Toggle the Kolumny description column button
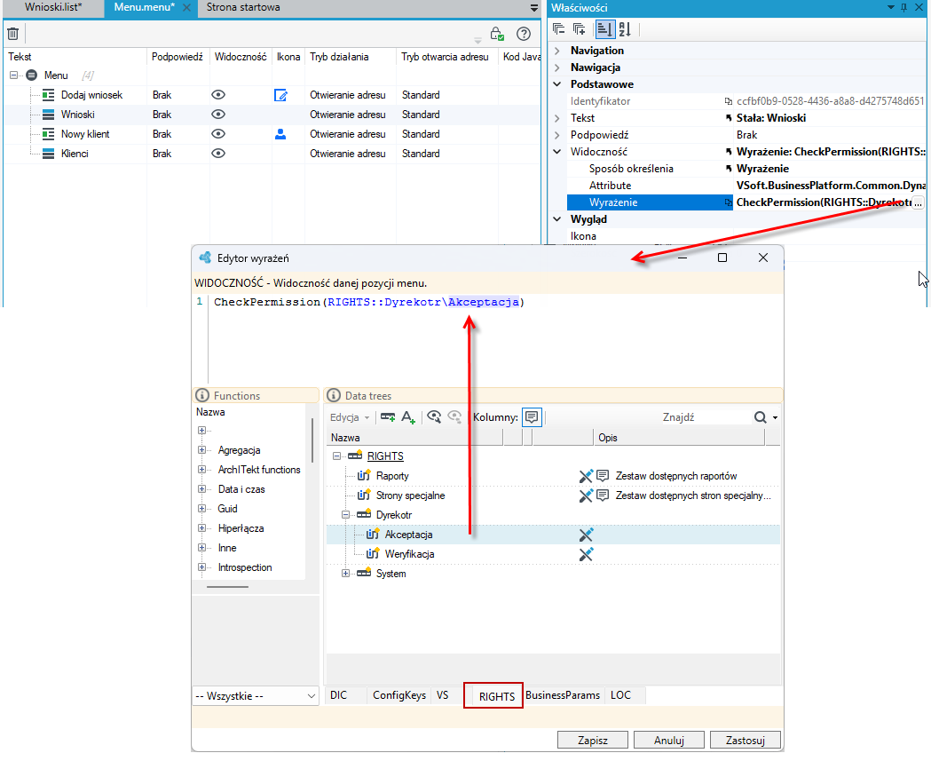 (532, 417)
